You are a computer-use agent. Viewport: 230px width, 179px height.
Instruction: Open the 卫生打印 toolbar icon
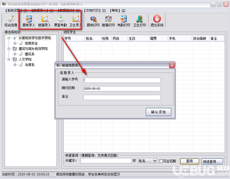click(x=139, y=21)
